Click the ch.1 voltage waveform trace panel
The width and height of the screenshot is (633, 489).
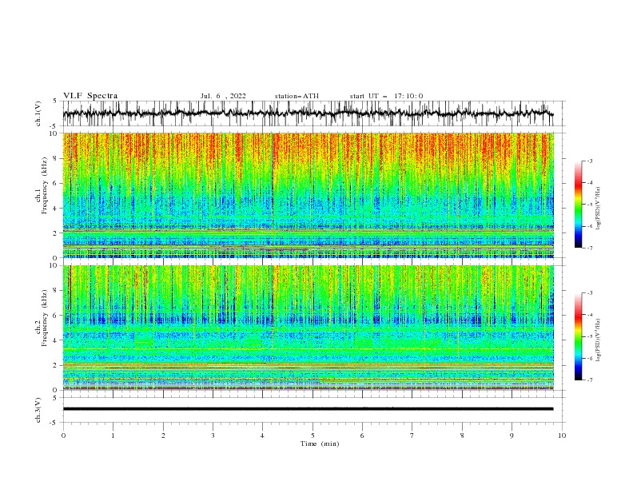pos(313,113)
